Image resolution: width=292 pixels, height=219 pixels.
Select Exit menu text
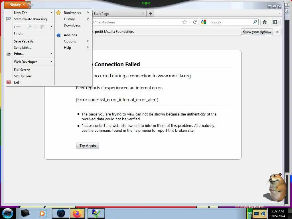coord(16,82)
